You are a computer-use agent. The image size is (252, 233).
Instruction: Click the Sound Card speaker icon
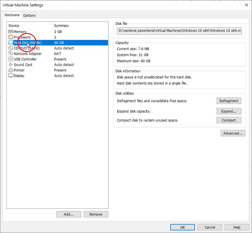tap(11, 65)
